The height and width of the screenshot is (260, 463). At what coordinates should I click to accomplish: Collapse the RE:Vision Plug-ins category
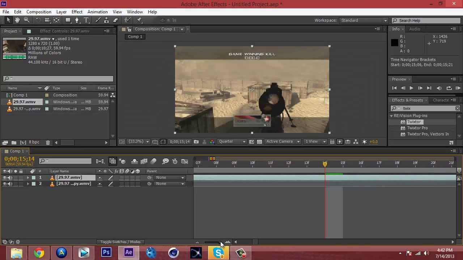point(391,116)
